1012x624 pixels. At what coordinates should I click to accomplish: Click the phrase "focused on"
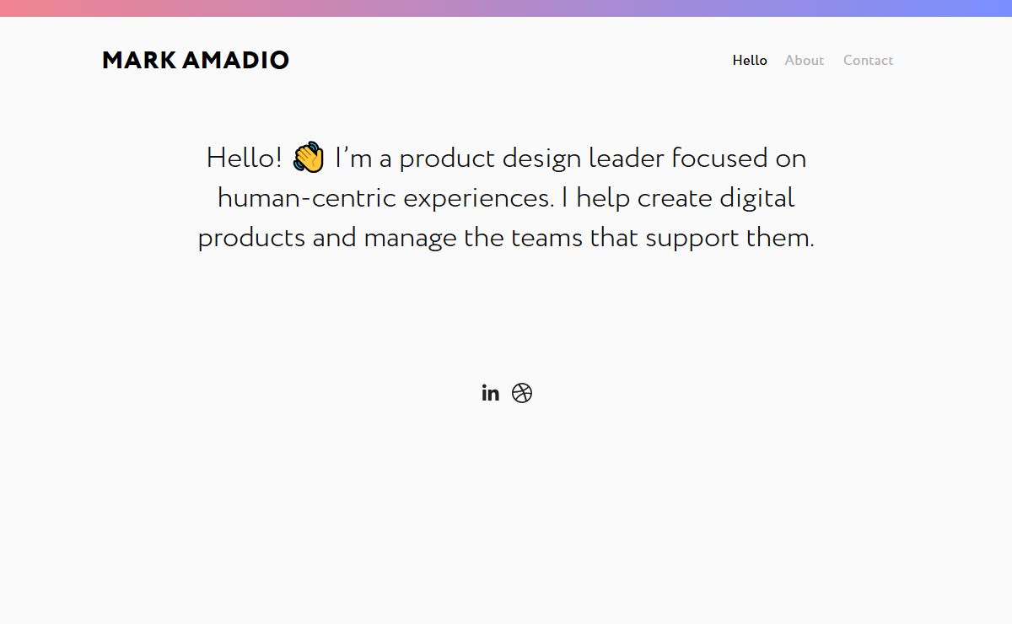point(739,158)
